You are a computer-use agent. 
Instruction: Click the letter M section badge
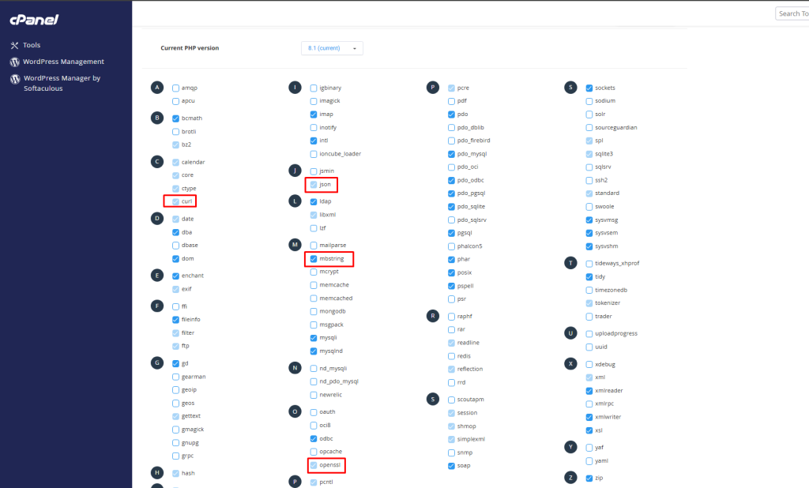click(x=295, y=246)
